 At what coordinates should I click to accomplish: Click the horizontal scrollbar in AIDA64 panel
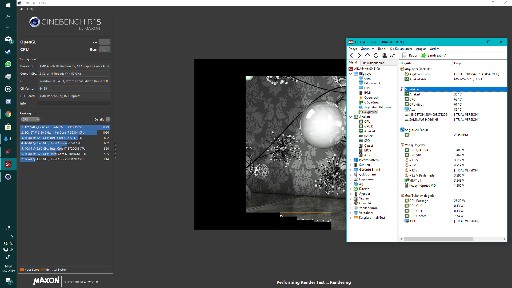coord(438,239)
